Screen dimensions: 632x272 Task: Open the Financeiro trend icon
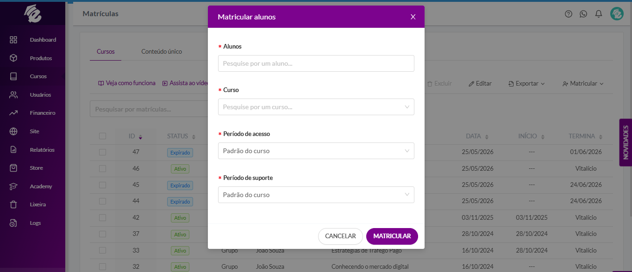point(13,113)
